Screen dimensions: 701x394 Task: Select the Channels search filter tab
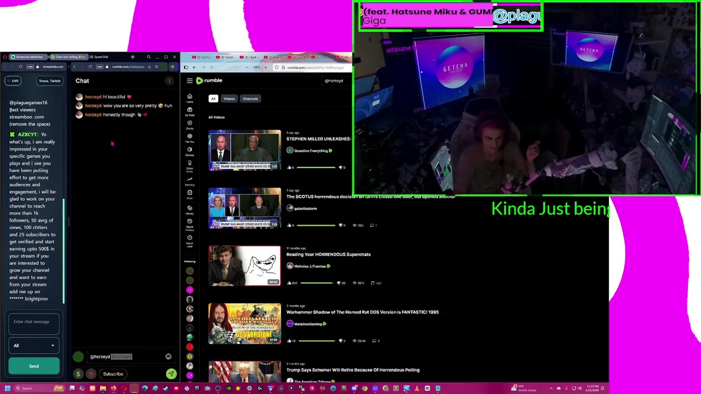[250, 99]
